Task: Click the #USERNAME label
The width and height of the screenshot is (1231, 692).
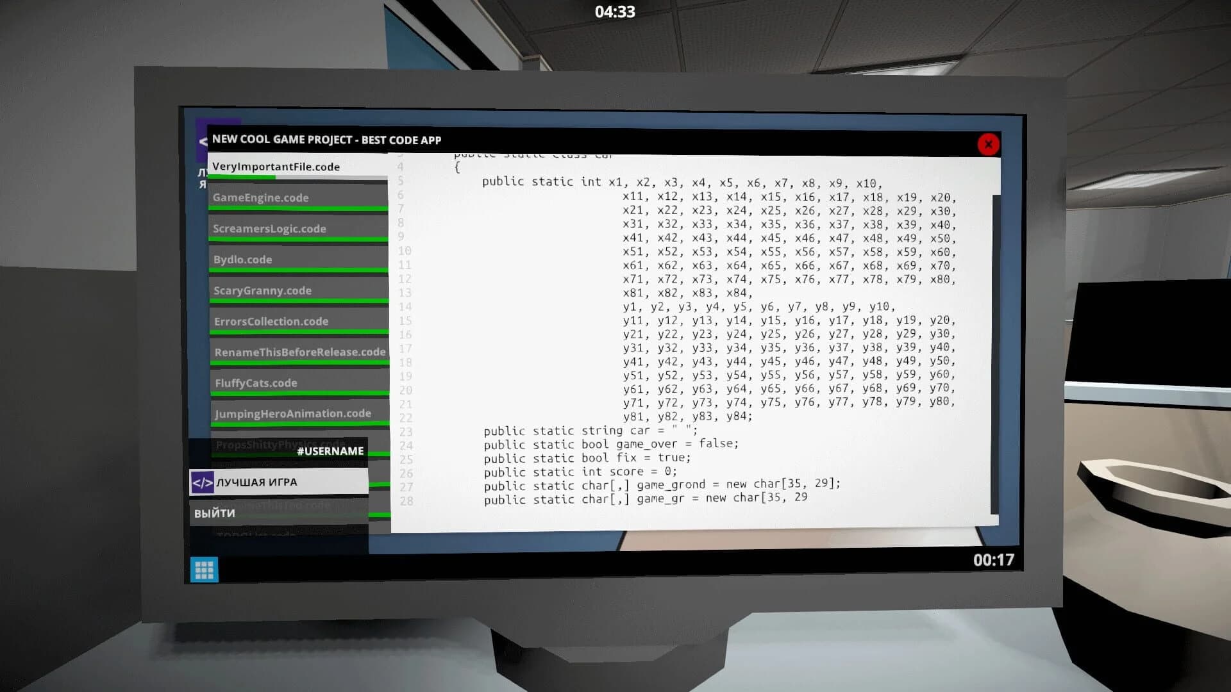Action: [x=330, y=451]
